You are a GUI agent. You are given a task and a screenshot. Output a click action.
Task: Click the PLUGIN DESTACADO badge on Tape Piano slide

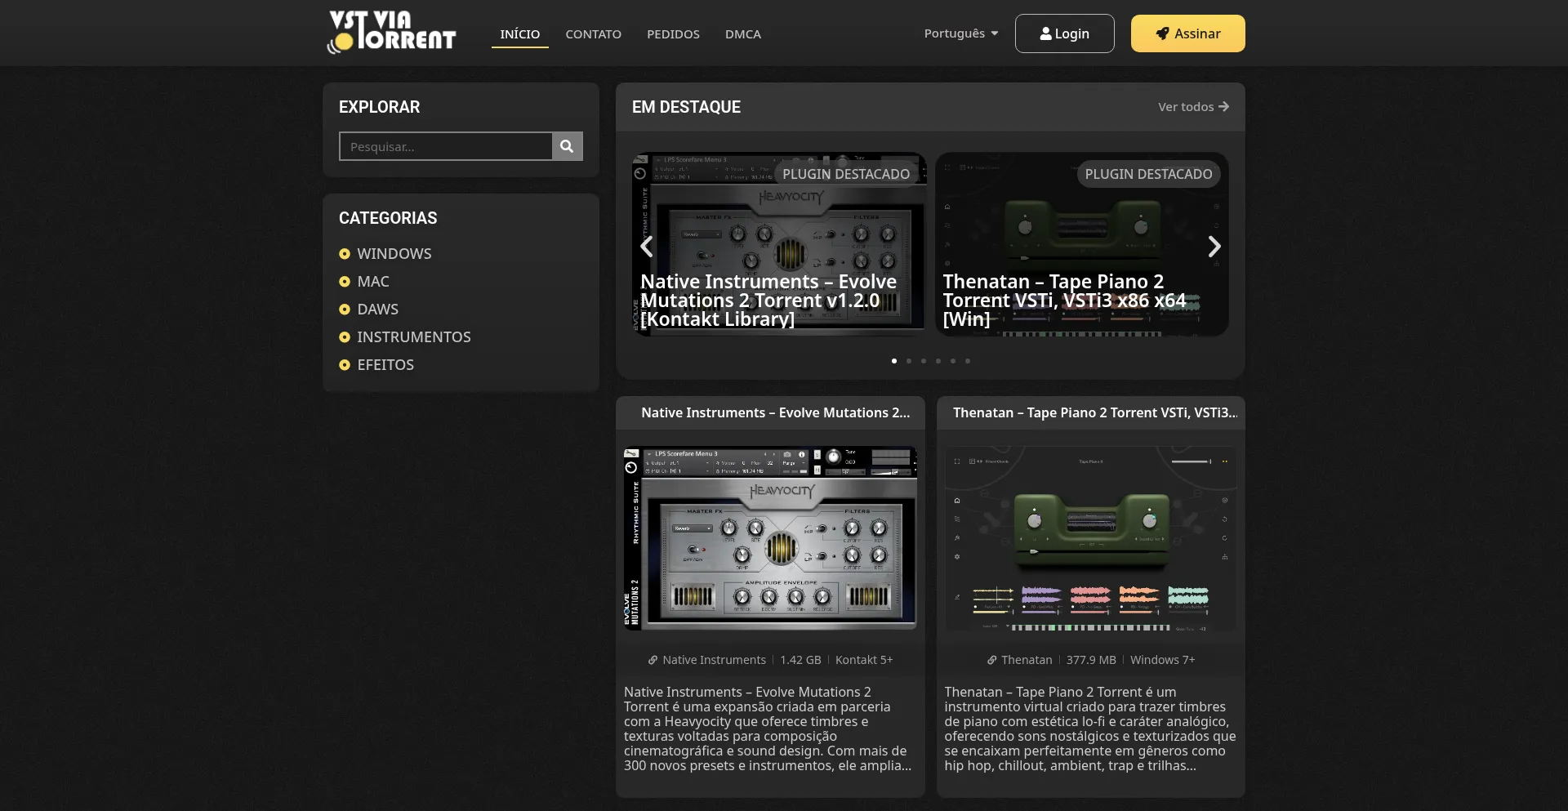click(1148, 174)
